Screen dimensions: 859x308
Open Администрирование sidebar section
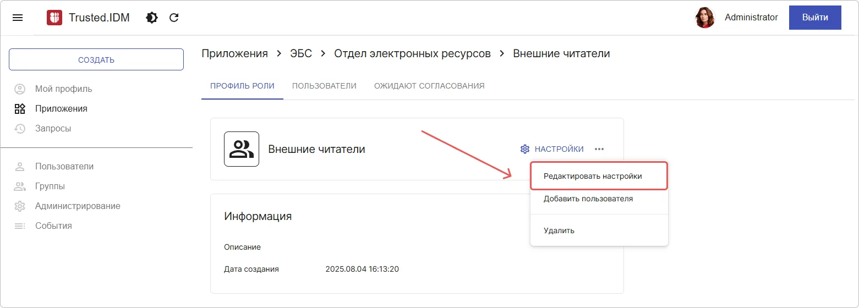[x=77, y=206]
